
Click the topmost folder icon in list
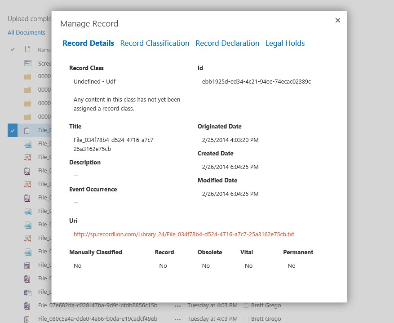pos(27,77)
